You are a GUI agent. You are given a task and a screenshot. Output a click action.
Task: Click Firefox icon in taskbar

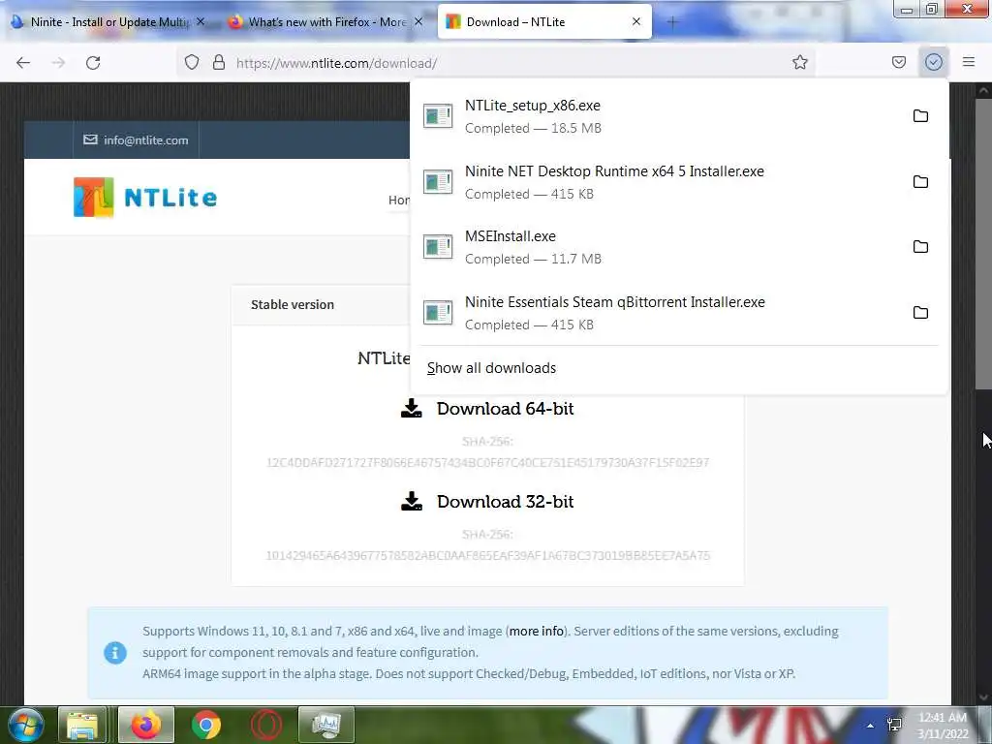click(x=145, y=725)
